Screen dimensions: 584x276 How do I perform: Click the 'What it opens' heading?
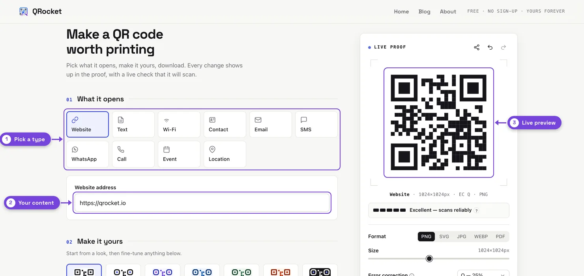100,99
